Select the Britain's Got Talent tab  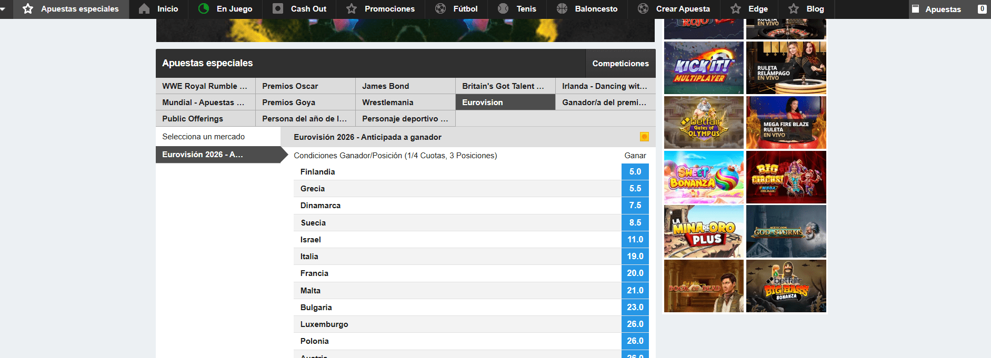click(505, 86)
